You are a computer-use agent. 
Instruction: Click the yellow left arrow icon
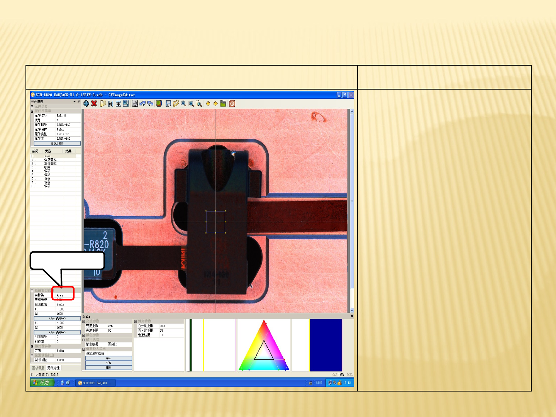pyautogui.click(x=208, y=103)
